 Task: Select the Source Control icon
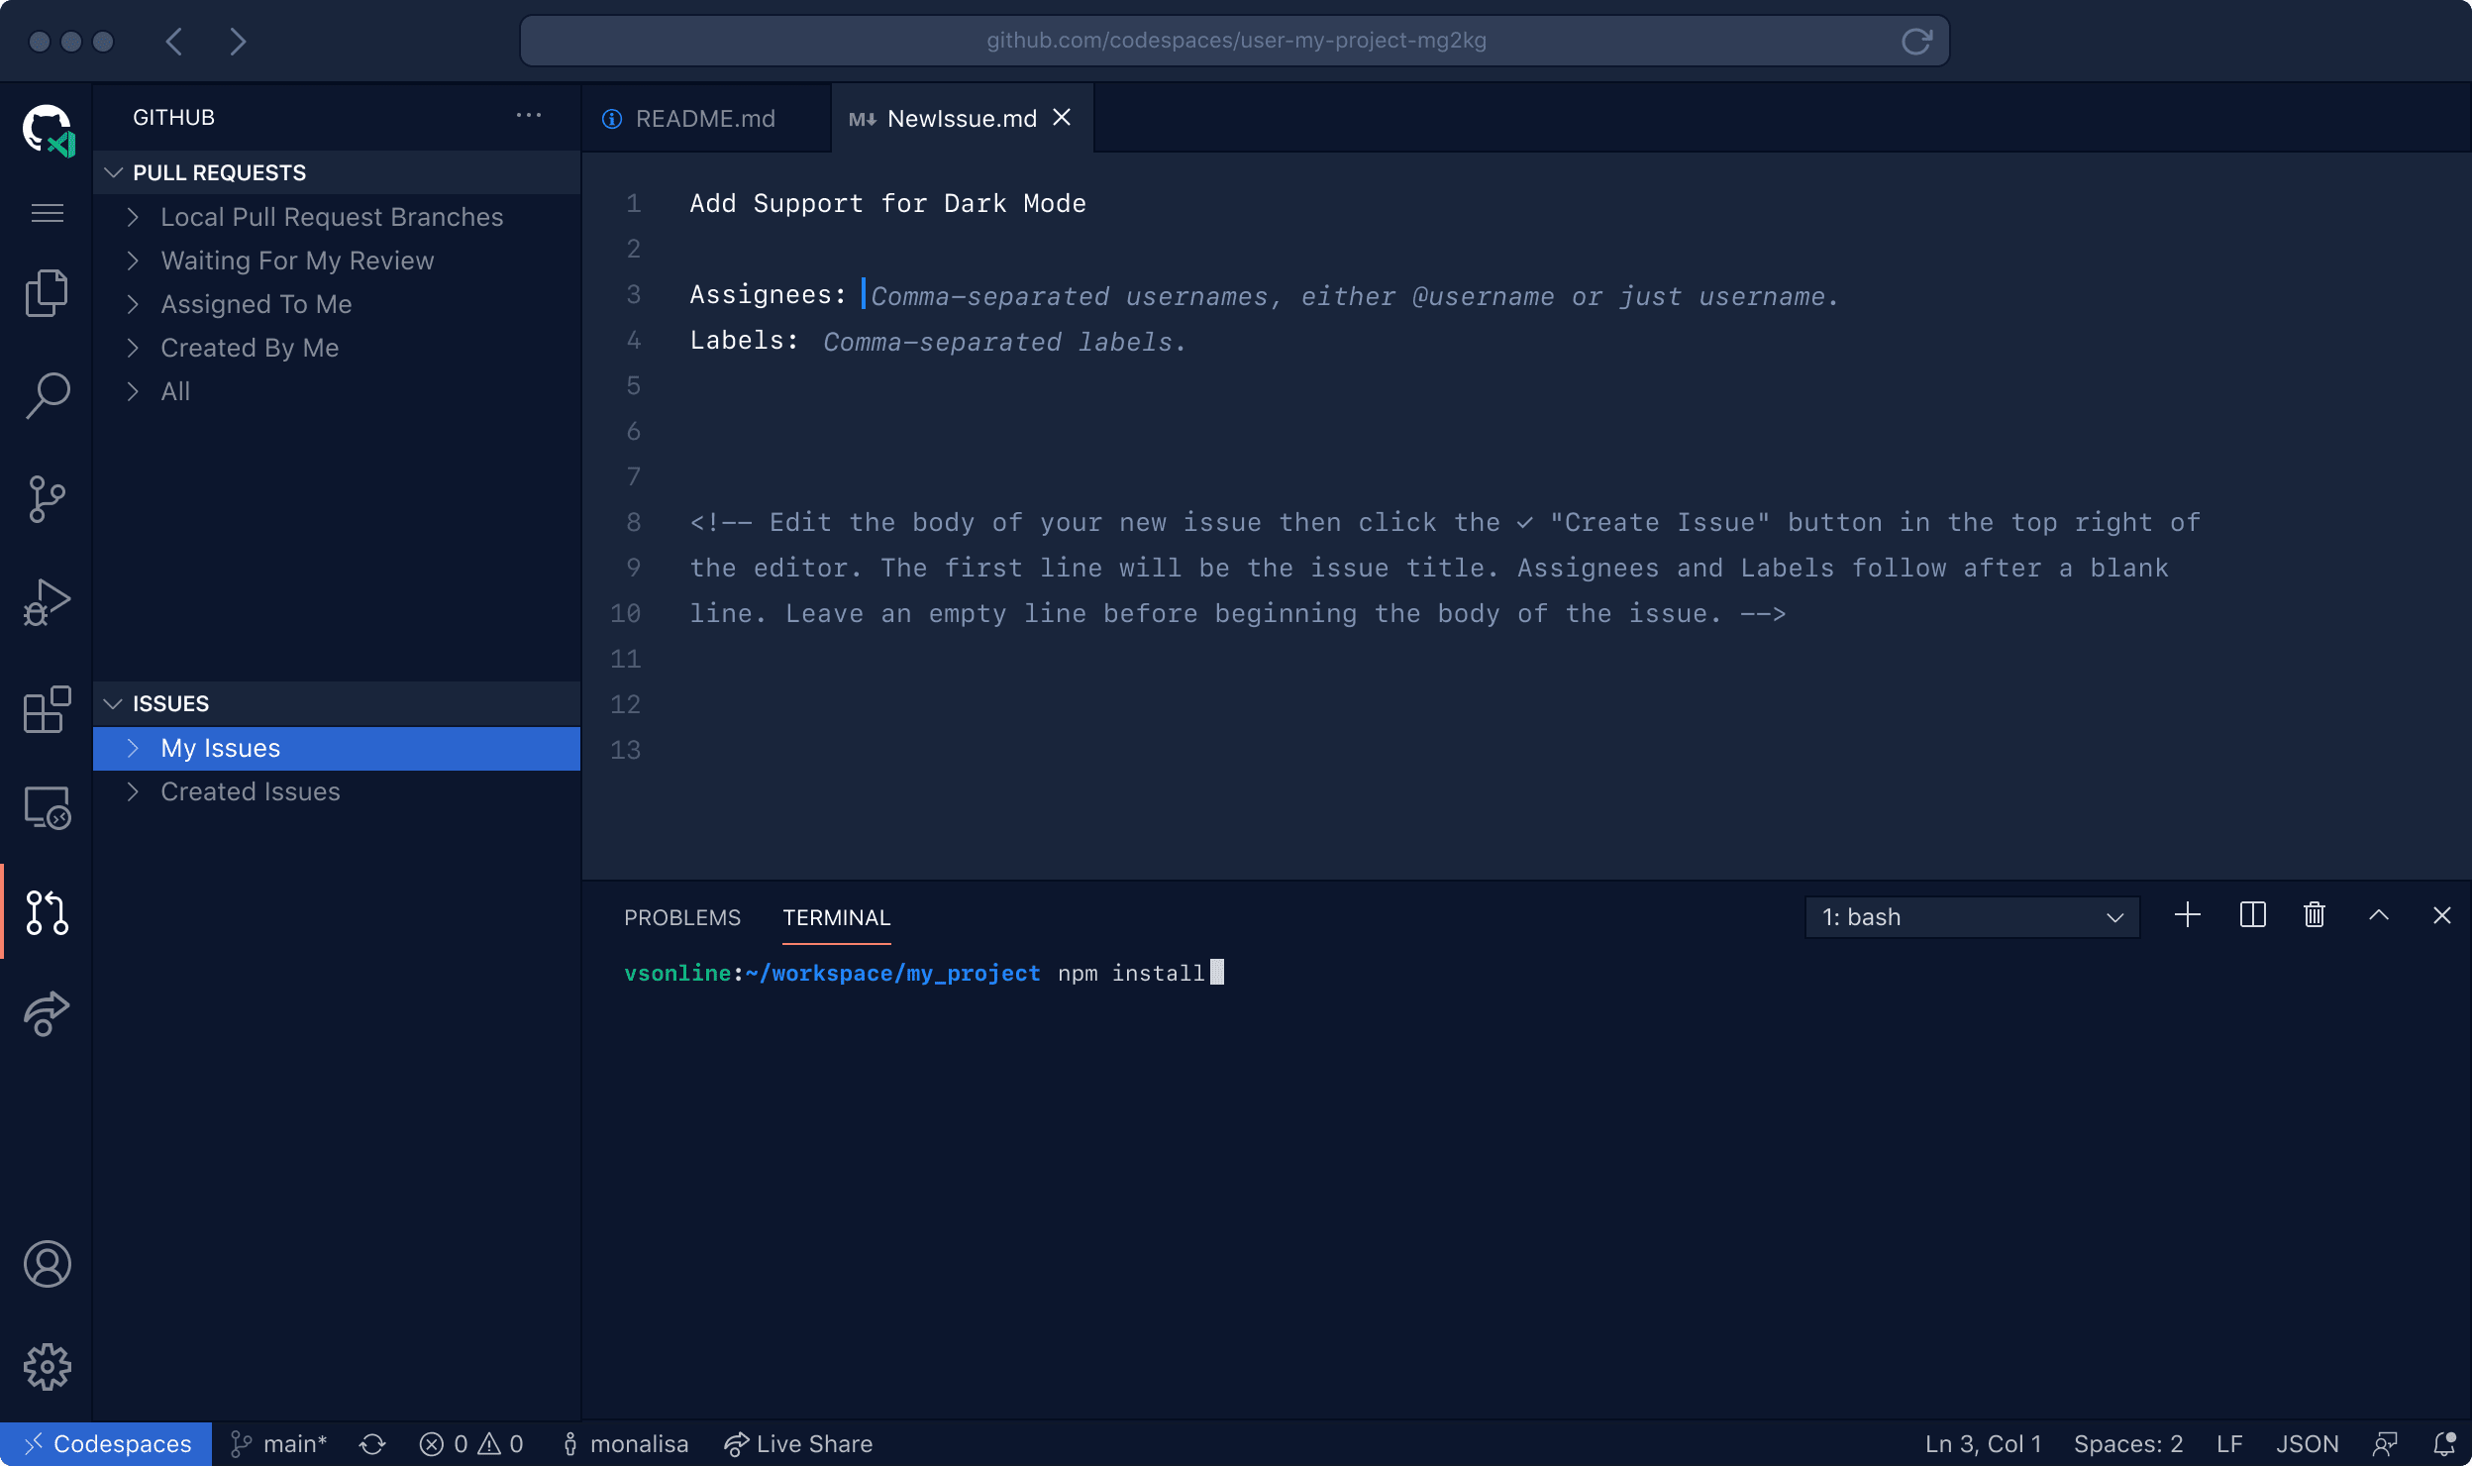(x=46, y=498)
